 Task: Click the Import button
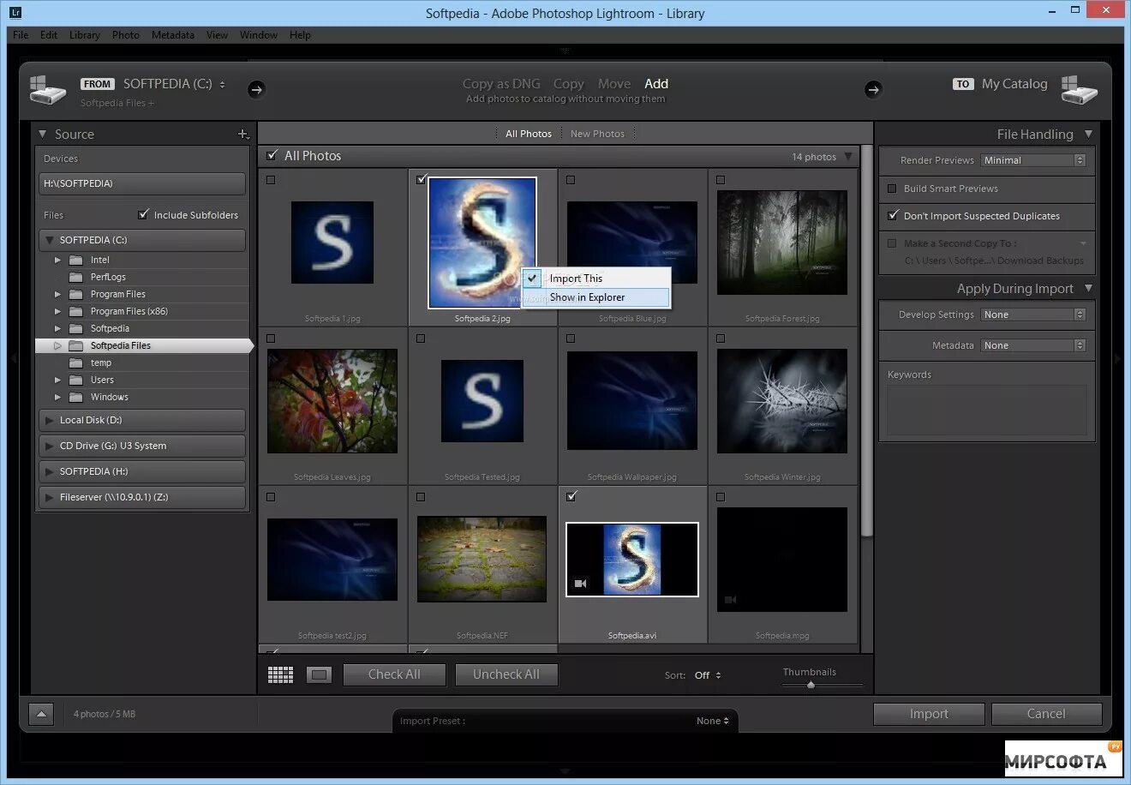[x=929, y=714]
